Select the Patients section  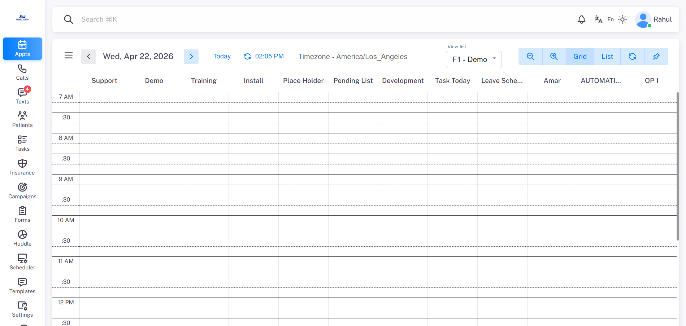[22, 119]
